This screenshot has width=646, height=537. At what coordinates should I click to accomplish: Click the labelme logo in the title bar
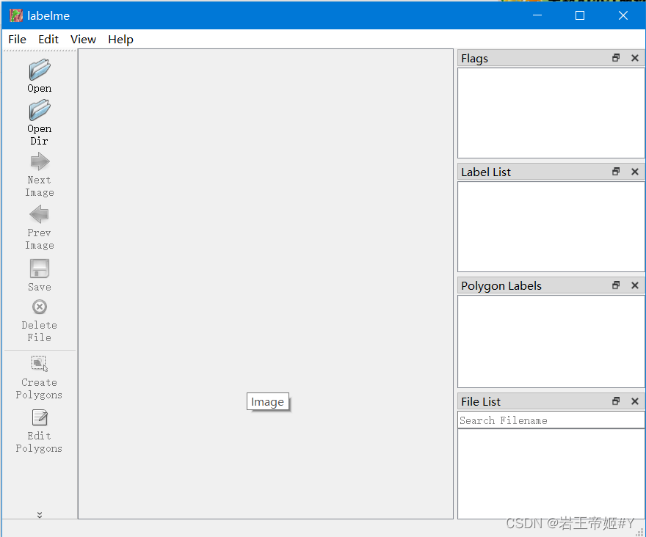(x=15, y=15)
